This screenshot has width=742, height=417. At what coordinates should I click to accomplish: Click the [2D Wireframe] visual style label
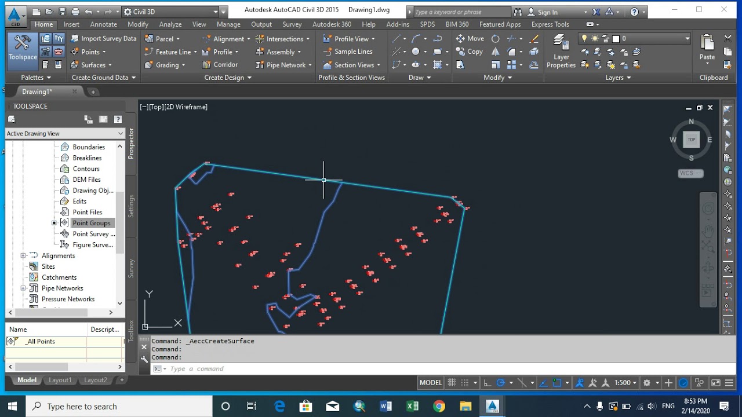pyautogui.click(x=185, y=107)
